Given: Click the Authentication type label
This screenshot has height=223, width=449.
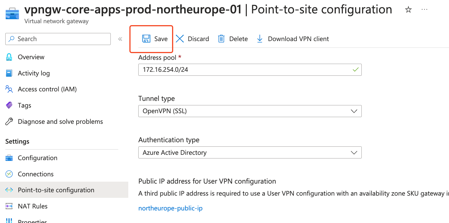Looking at the screenshot, I should pyautogui.click(x=169, y=140).
